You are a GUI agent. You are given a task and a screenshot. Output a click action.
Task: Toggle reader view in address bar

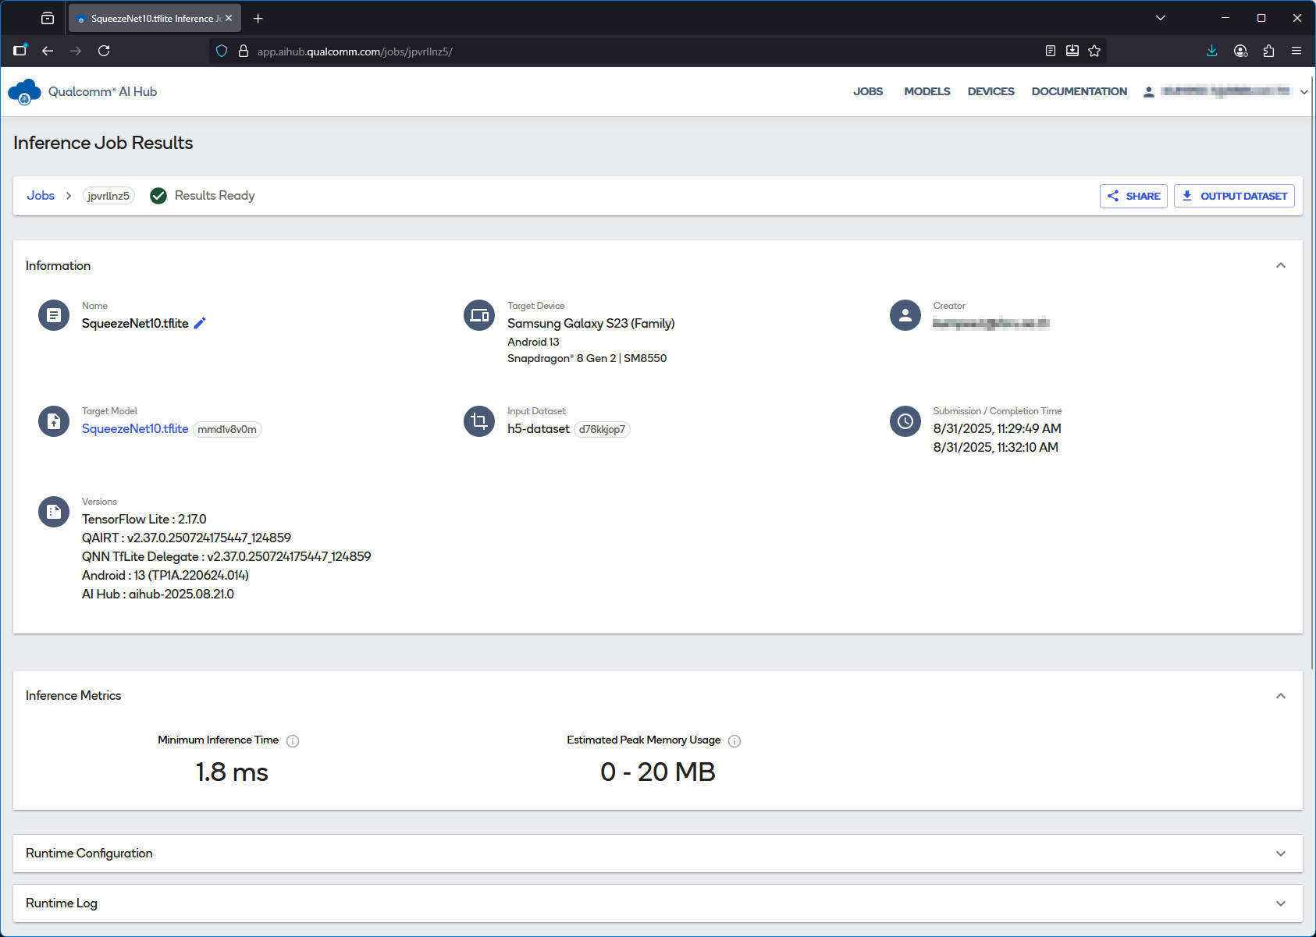point(1051,51)
